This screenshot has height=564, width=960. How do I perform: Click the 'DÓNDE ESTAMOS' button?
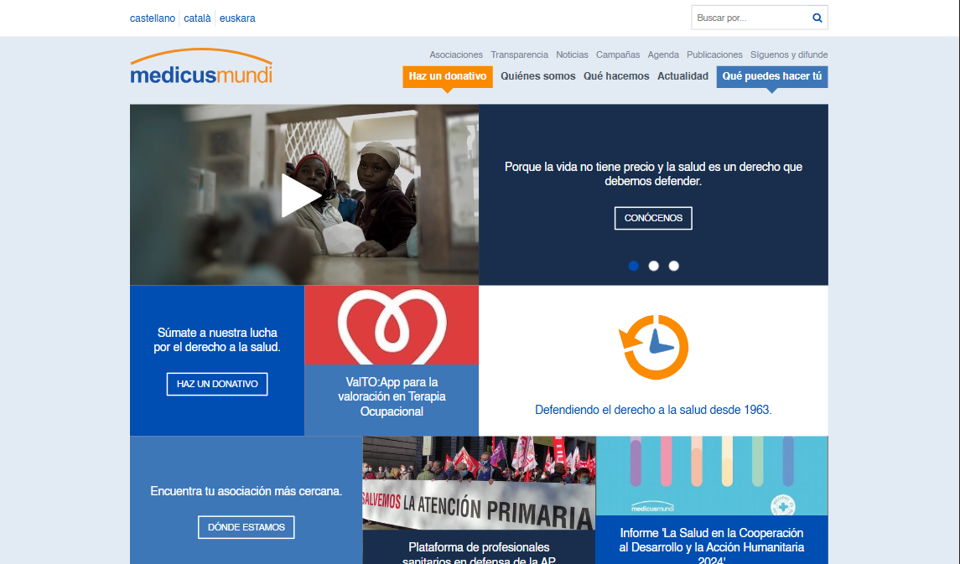(x=246, y=527)
